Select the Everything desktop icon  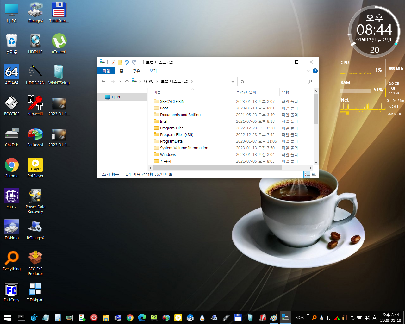(12, 261)
